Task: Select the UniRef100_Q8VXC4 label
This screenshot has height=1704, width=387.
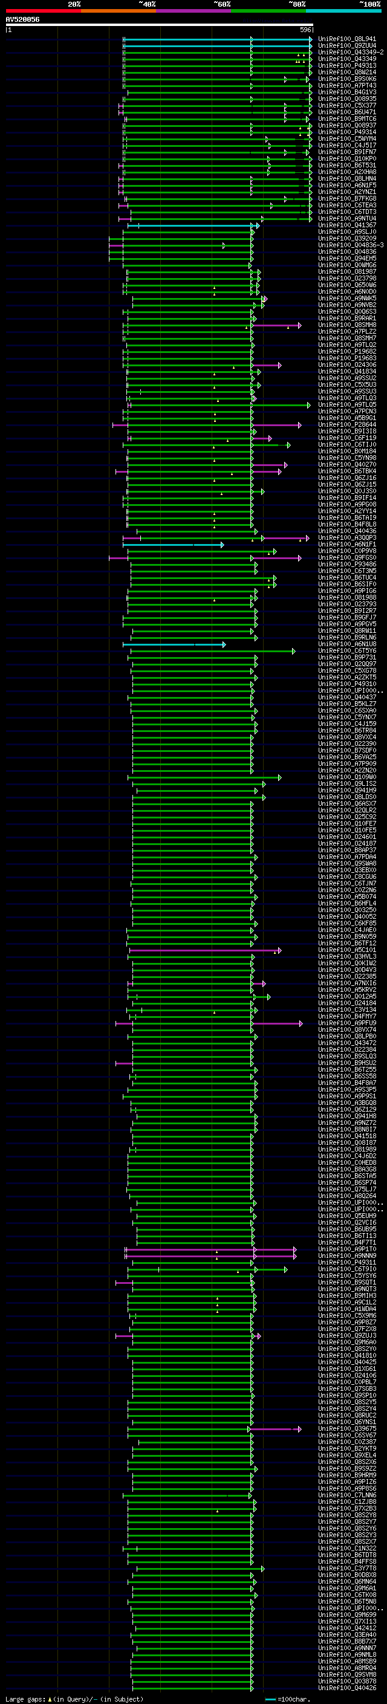Action: tap(346, 737)
